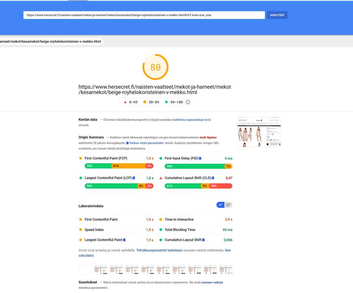Click the red triangle icon beside CLS metric

point(160,178)
